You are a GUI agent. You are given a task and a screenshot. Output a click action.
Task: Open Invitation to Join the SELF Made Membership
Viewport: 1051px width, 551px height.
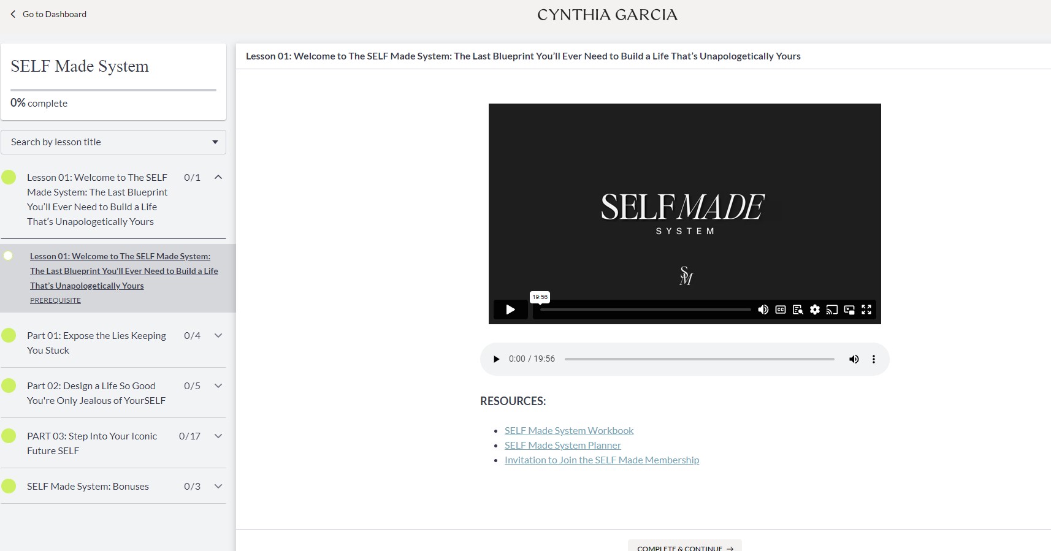(x=602, y=460)
